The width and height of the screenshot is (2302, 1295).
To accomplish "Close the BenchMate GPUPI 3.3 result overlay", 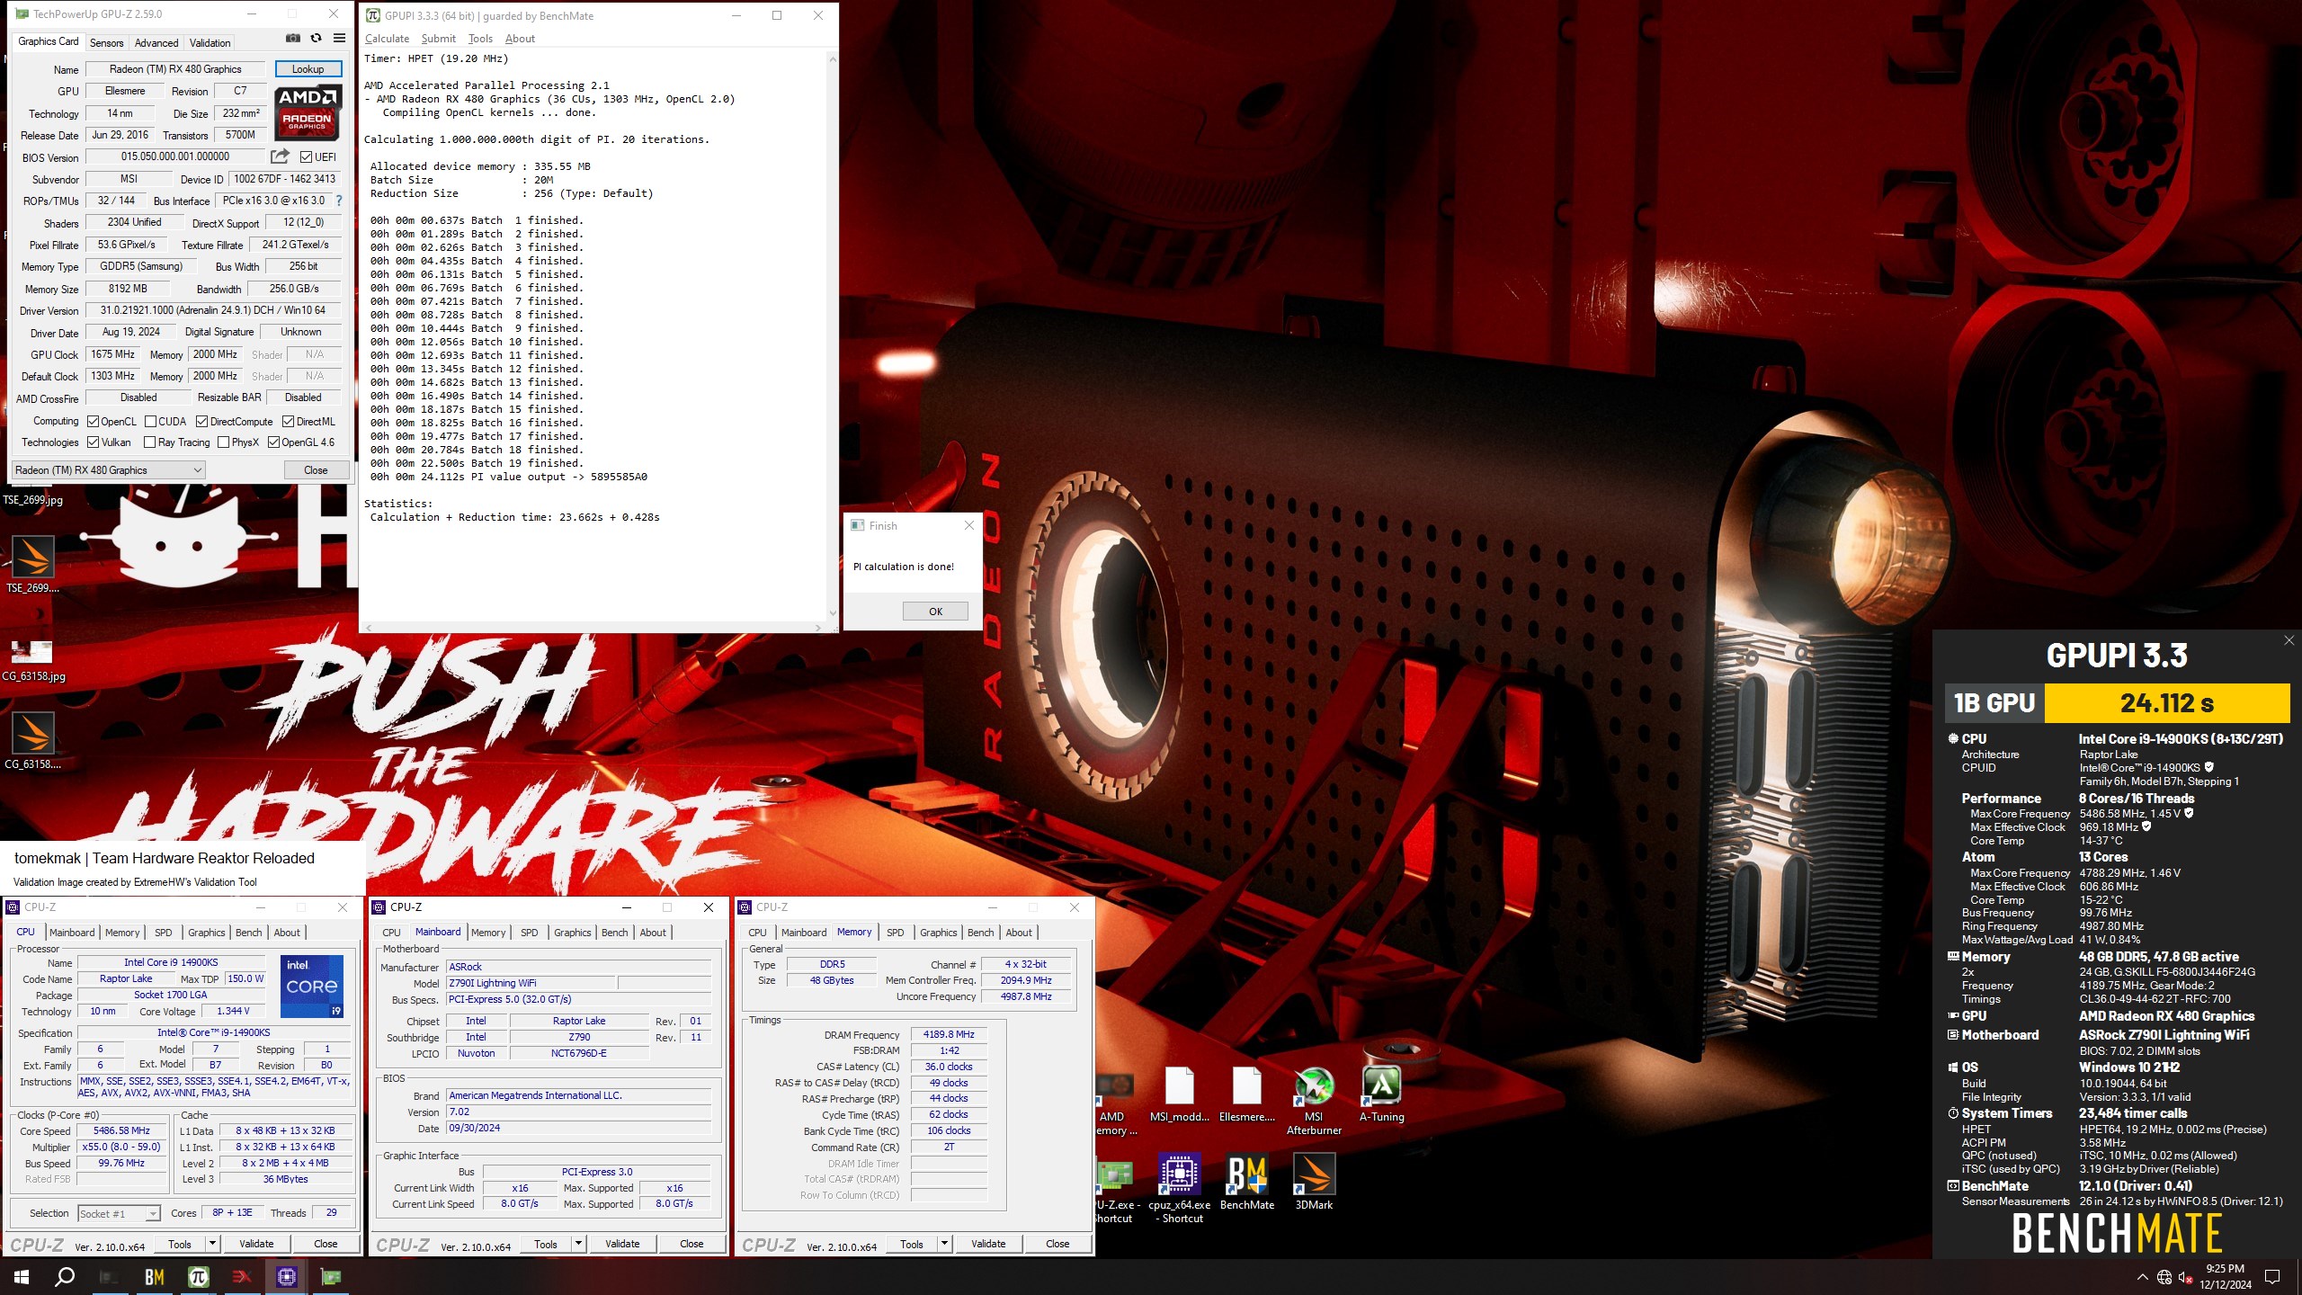I will click(x=2289, y=640).
